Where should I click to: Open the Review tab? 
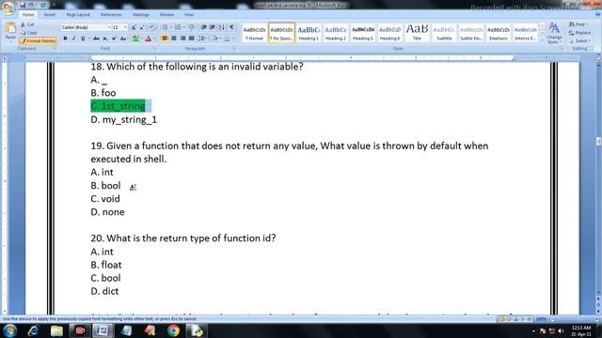166,15
